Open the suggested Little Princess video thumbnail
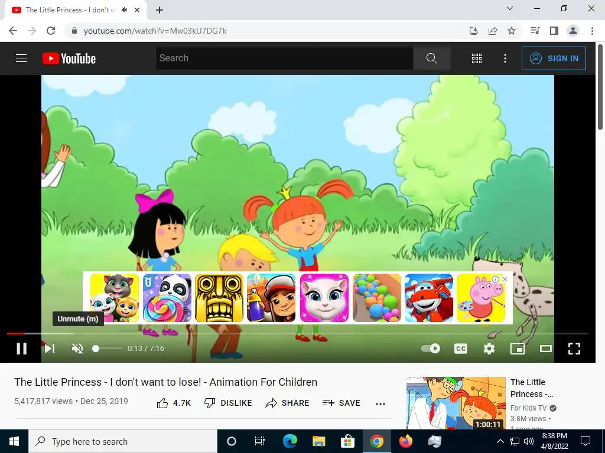The height and width of the screenshot is (453, 605). pyautogui.click(x=456, y=403)
